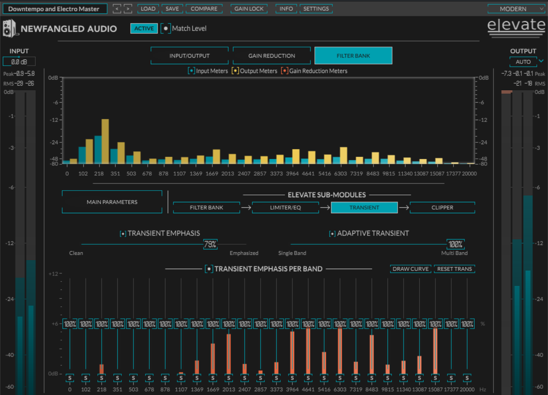Open the INFO page
The width and height of the screenshot is (548, 395).
286,9
